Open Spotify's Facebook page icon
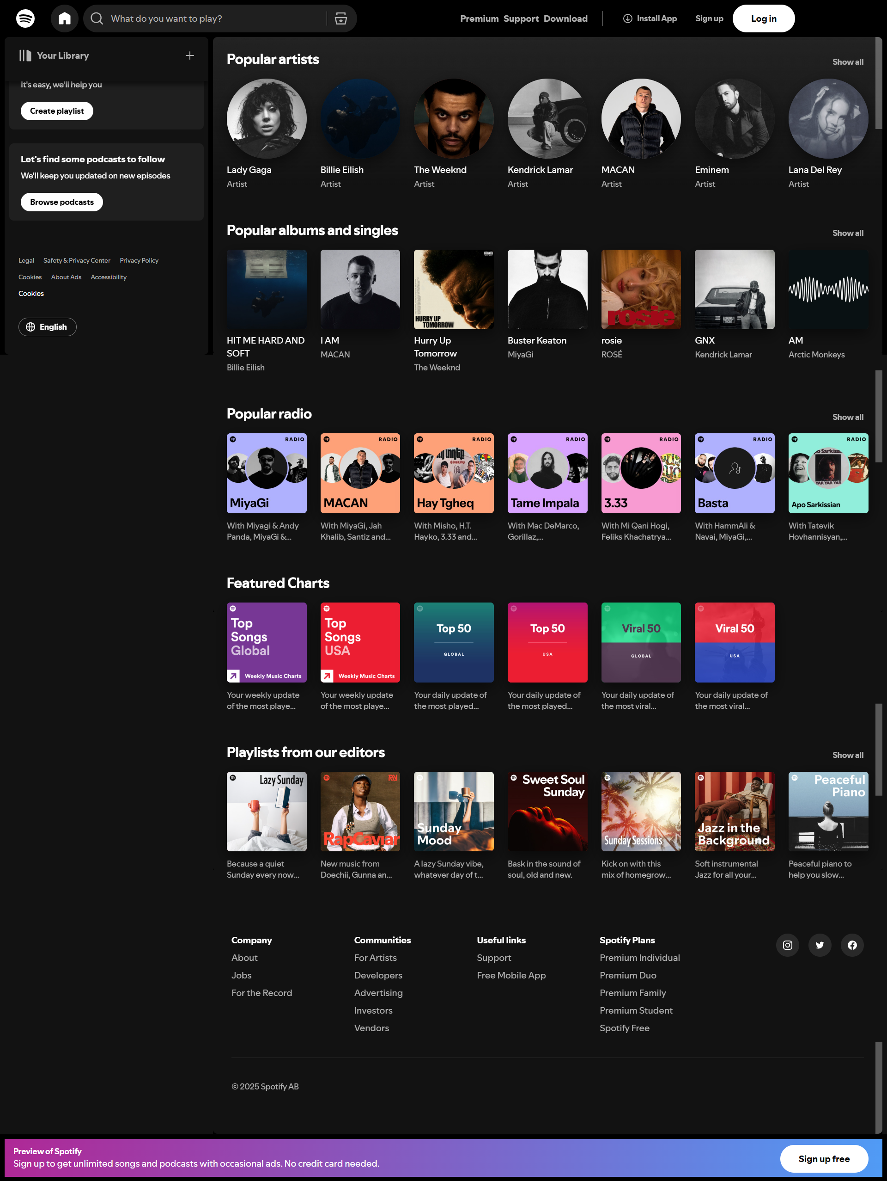The image size is (887, 1181). point(852,945)
